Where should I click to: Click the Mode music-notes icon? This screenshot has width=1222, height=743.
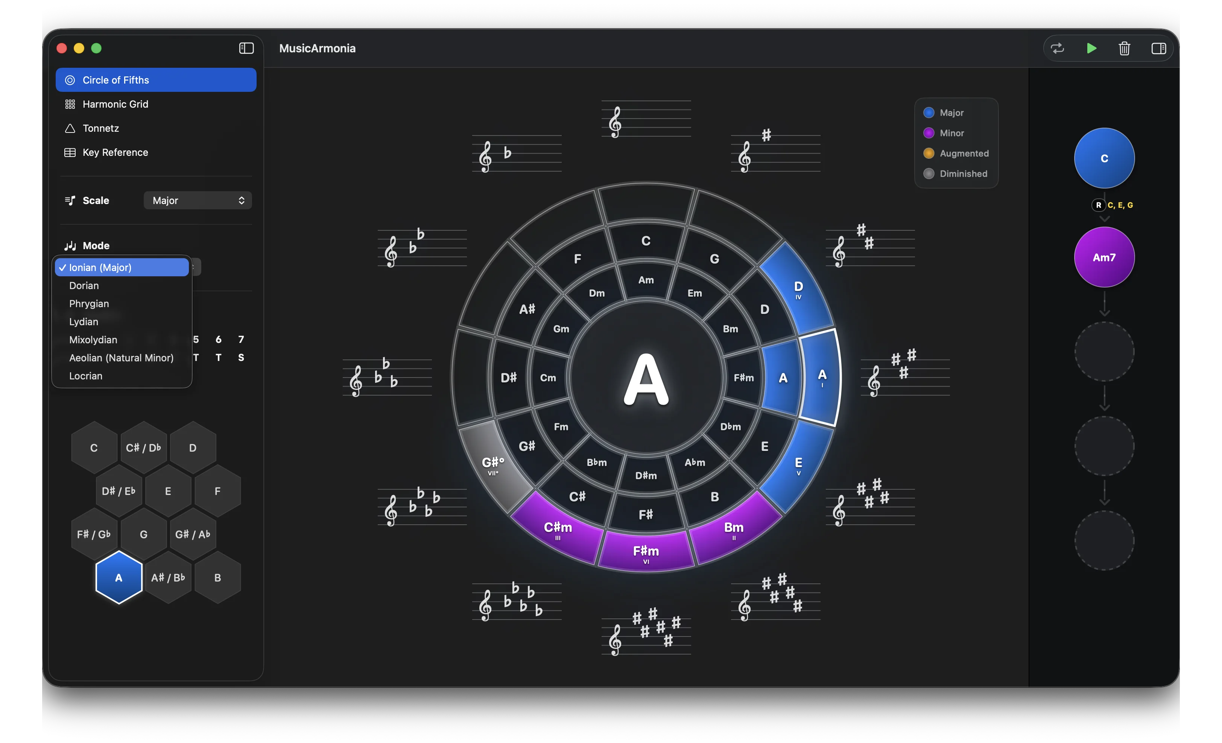click(x=70, y=245)
